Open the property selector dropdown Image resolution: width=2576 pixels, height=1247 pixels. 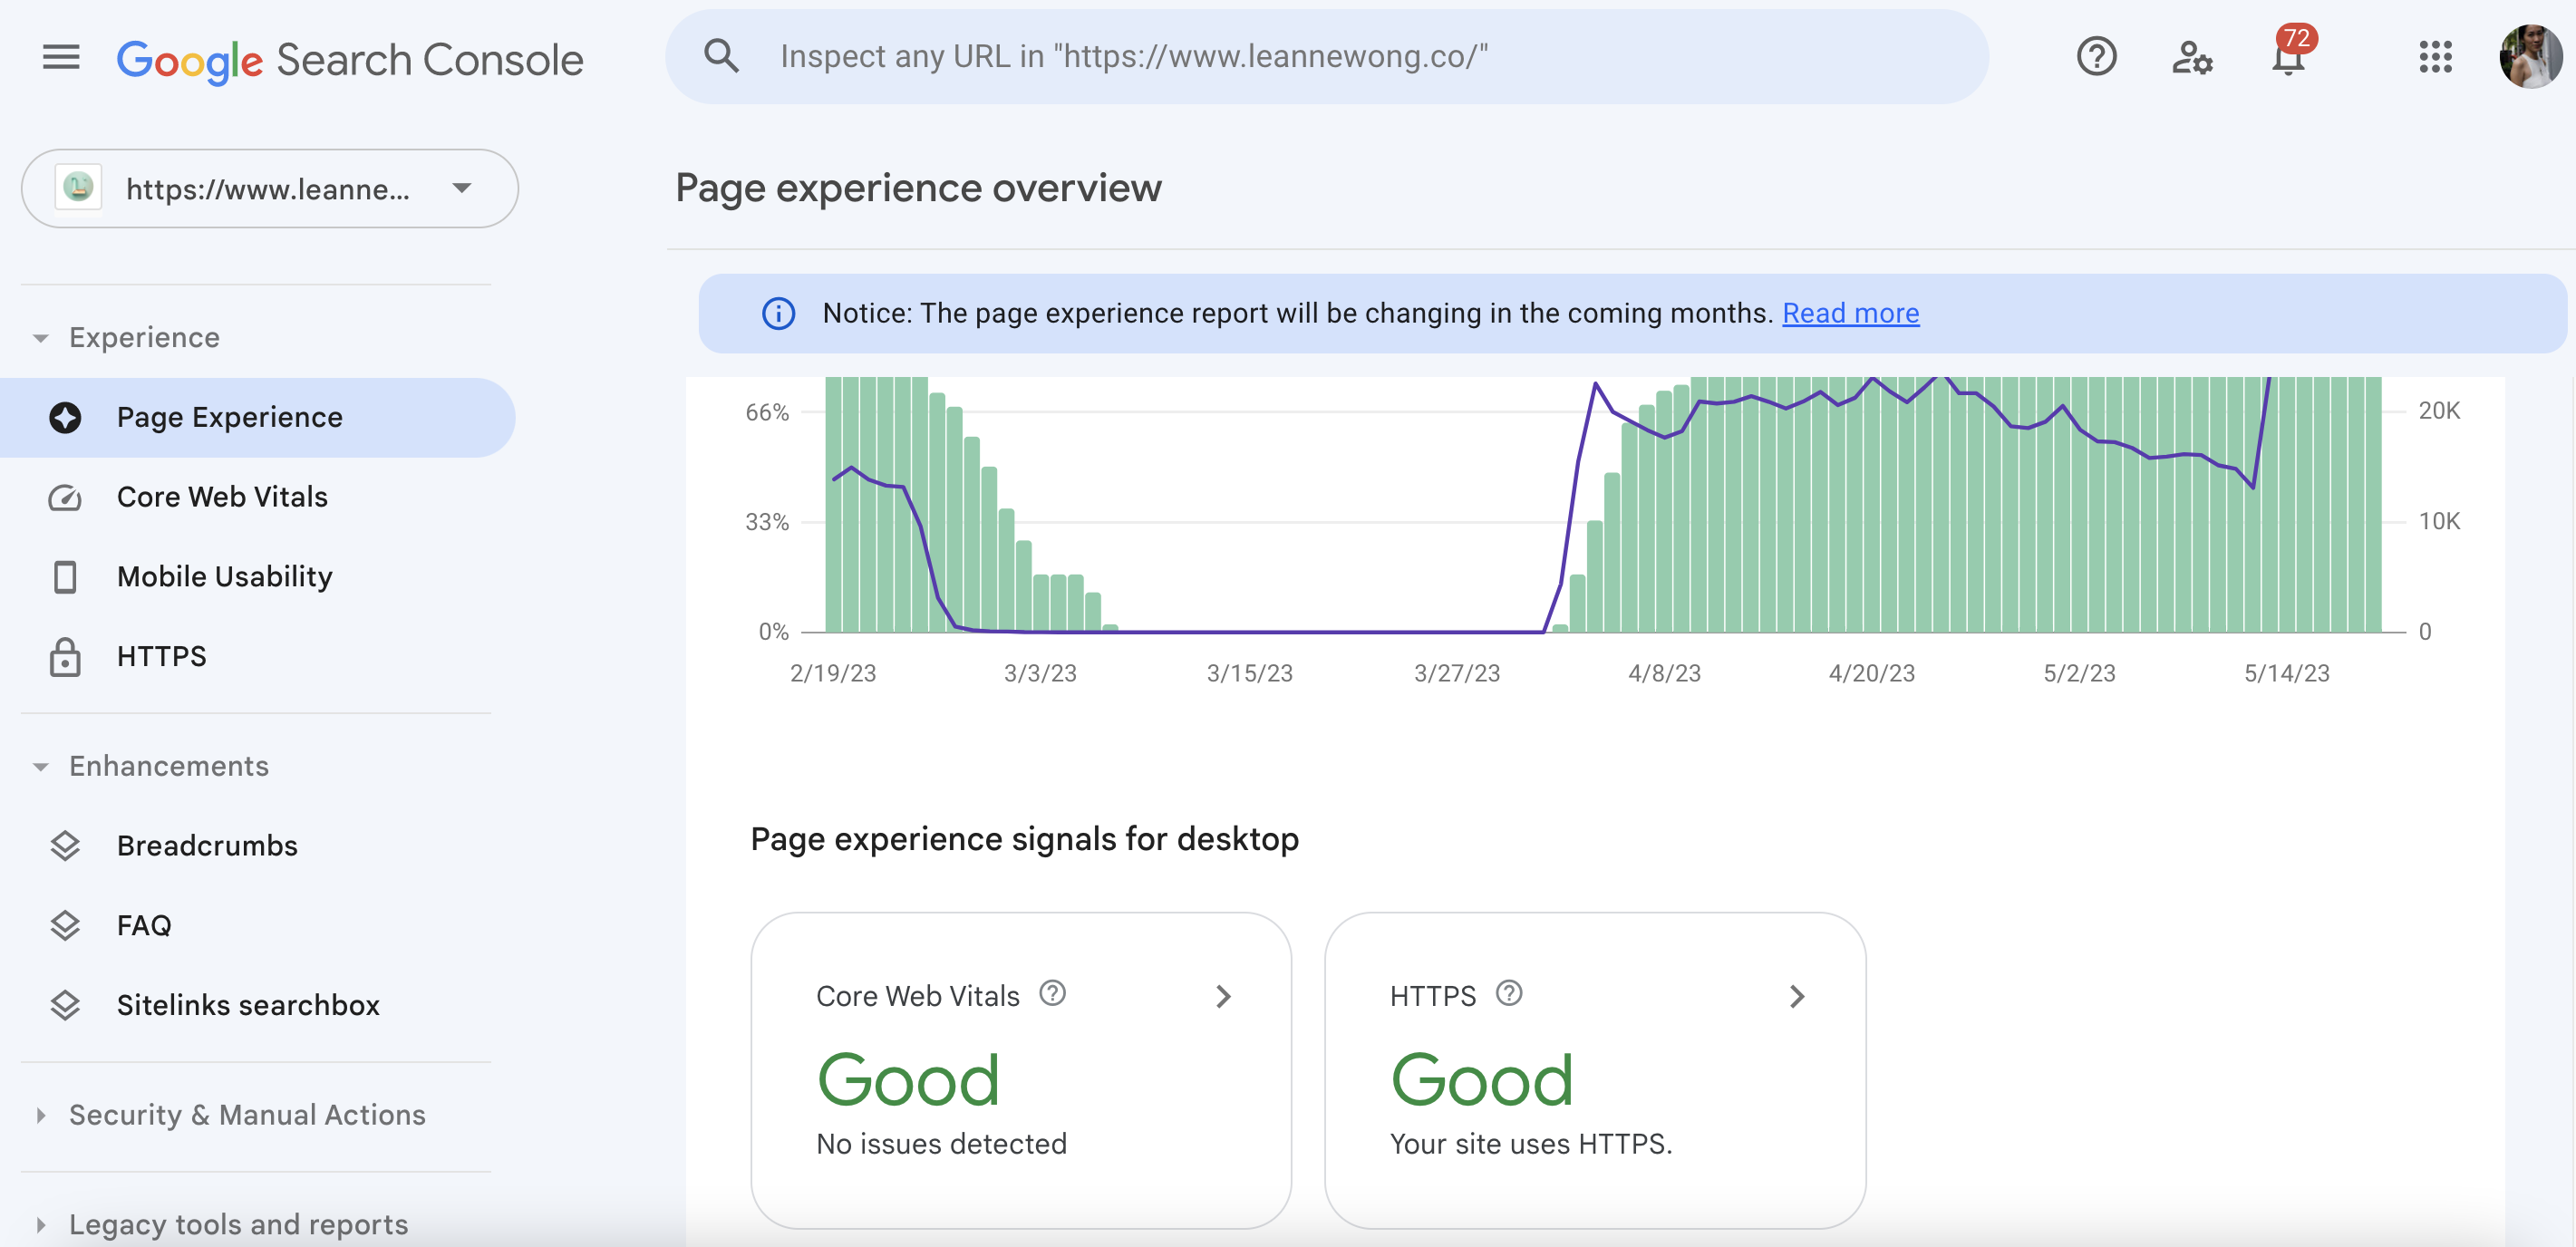coord(270,188)
